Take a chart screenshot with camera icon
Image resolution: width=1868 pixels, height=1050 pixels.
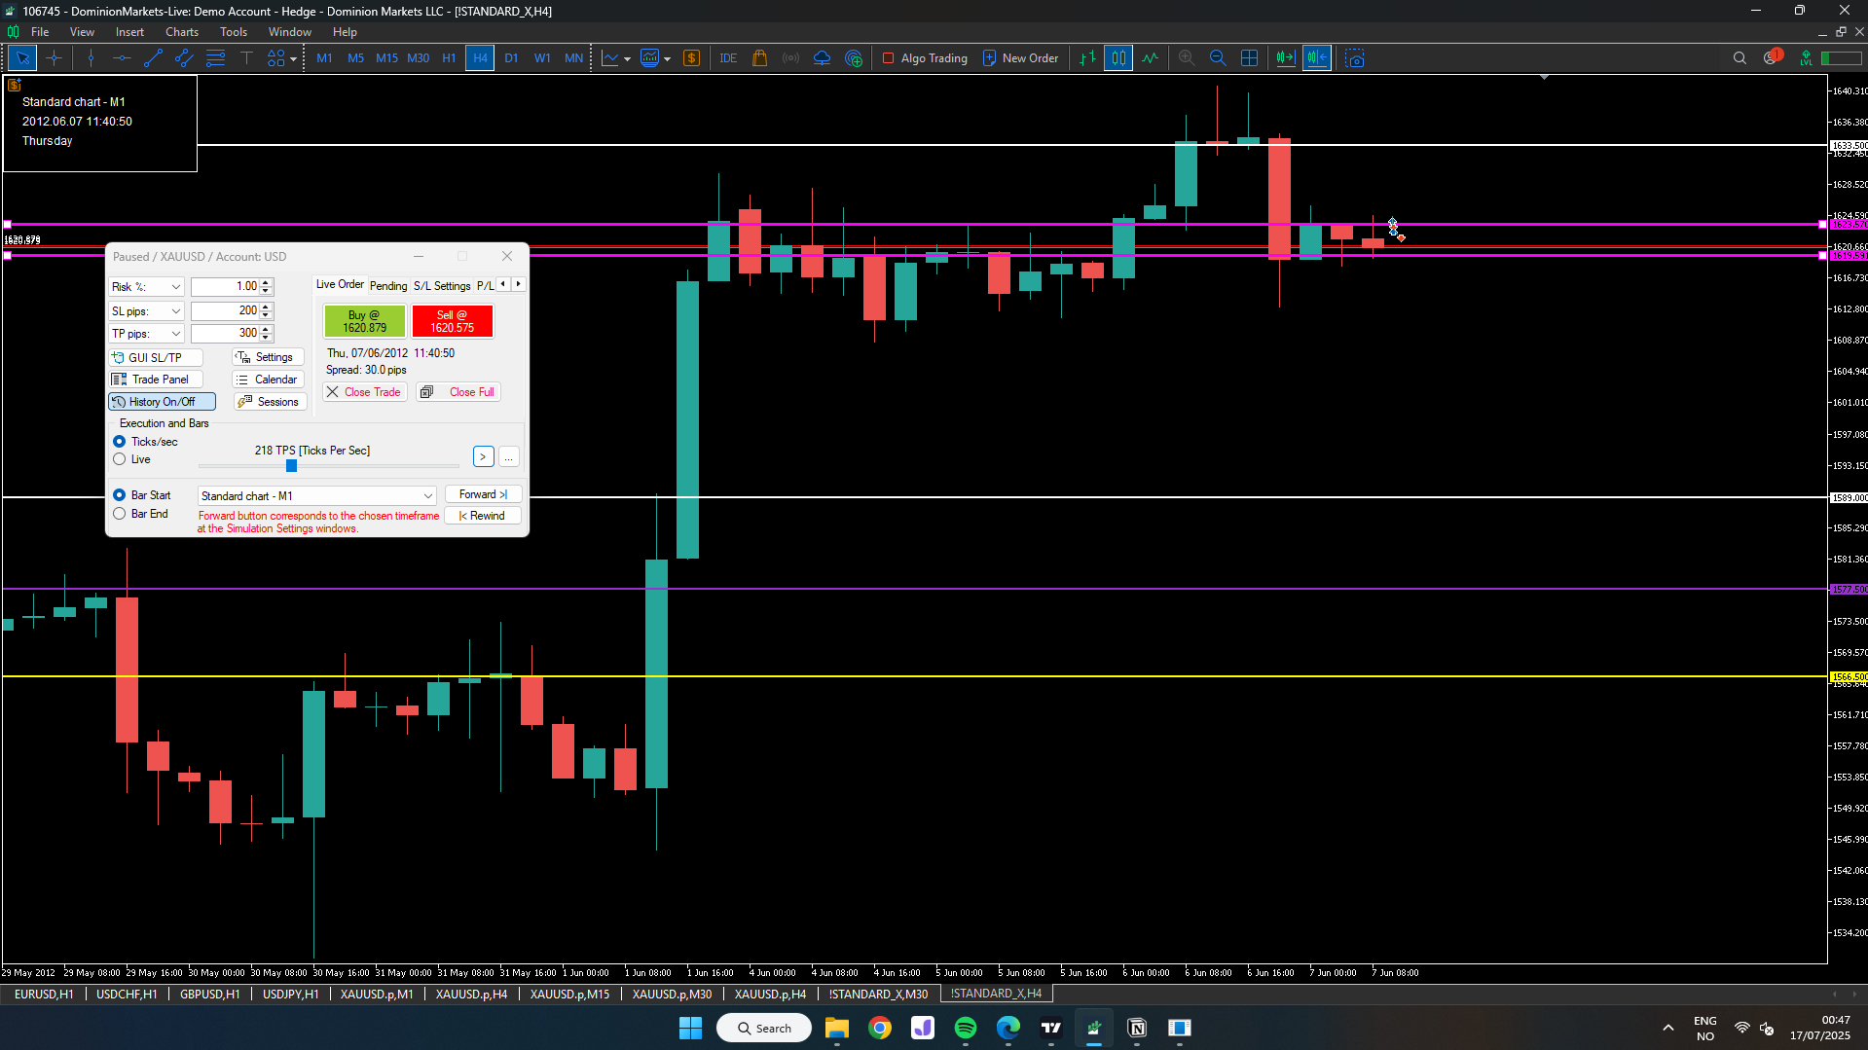[x=1354, y=58]
